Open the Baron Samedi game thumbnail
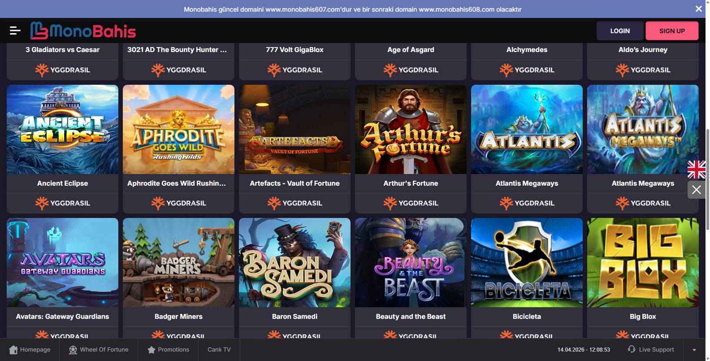The height and width of the screenshot is (361, 710). click(295, 262)
